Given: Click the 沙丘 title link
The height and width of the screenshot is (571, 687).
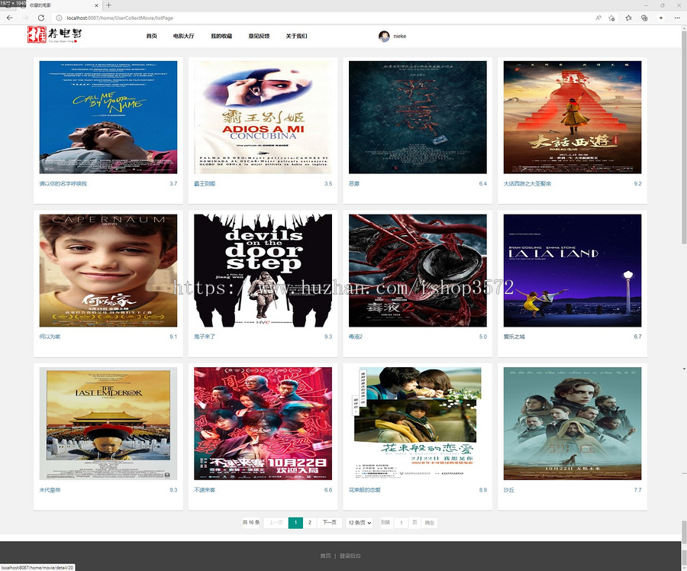Looking at the screenshot, I should [508, 490].
